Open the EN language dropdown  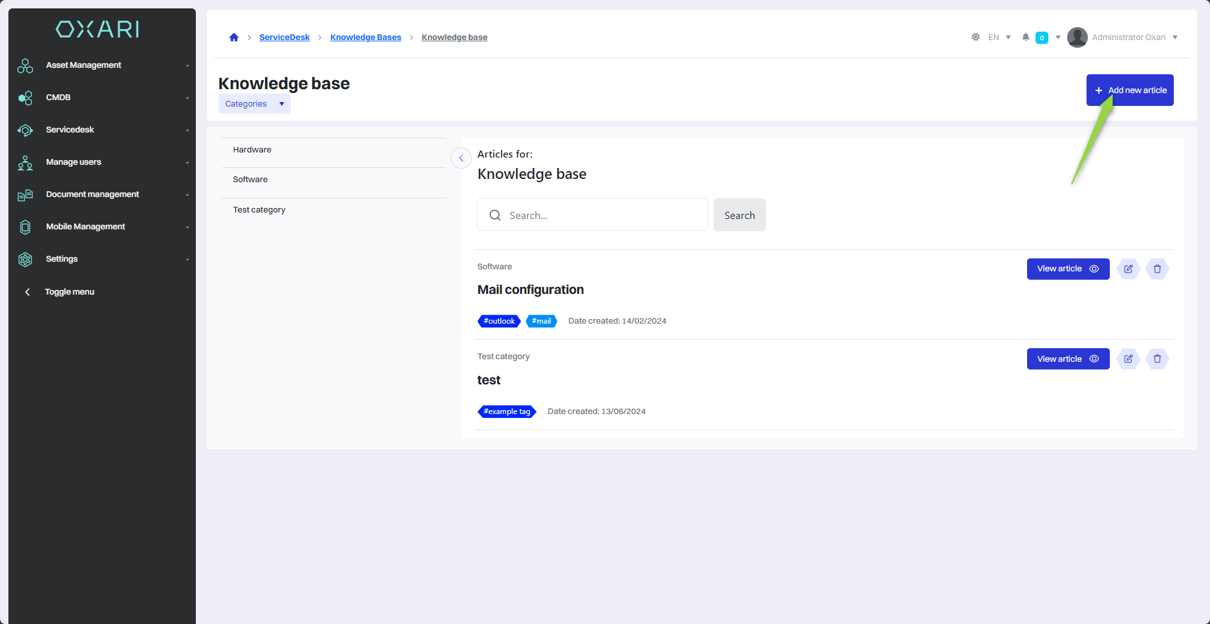999,37
